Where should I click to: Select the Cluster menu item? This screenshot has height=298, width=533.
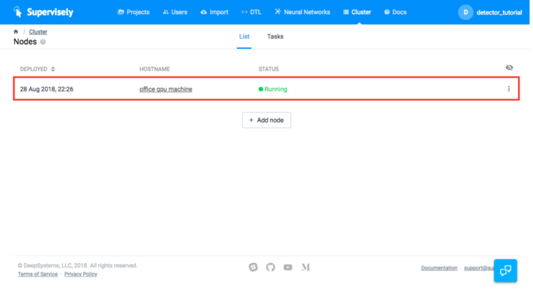[x=357, y=12]
